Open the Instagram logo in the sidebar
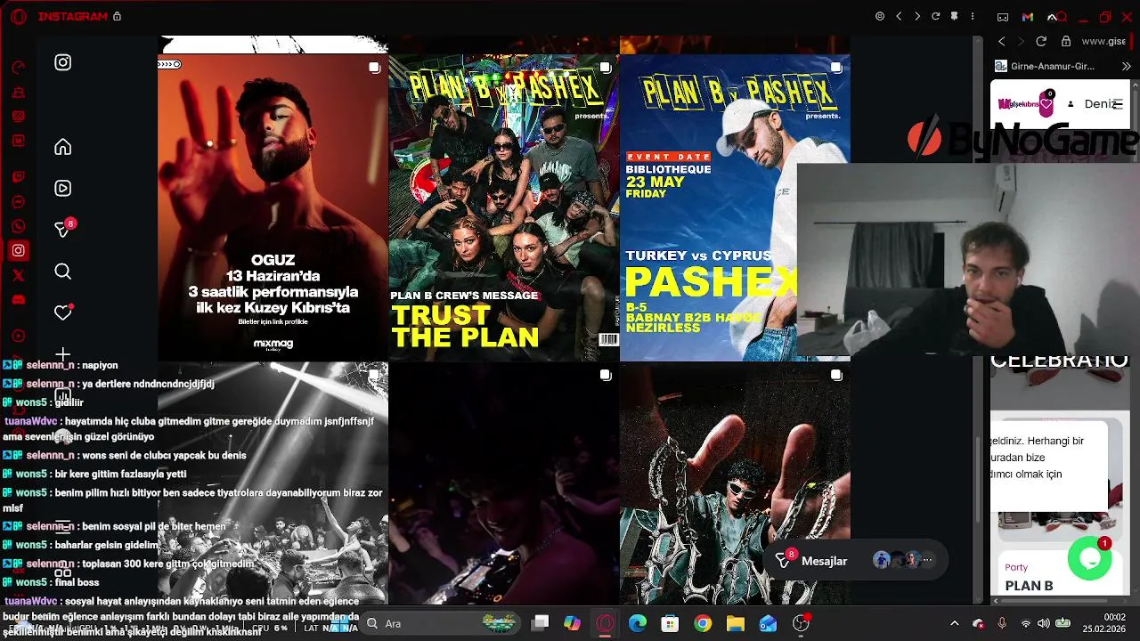The image size is (1140, 641). tap(62, 62)
